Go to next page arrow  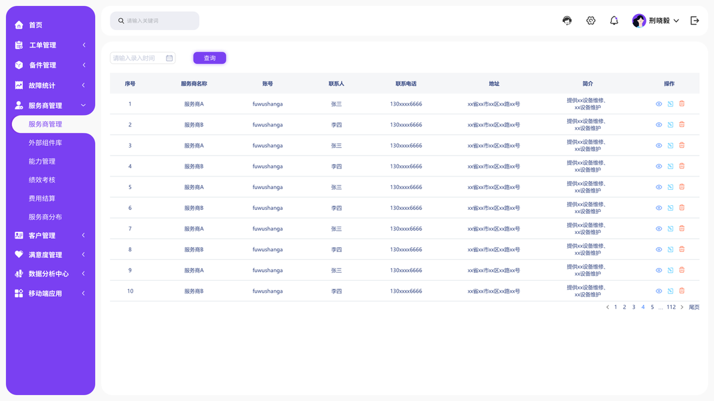(x=682, y=307)
